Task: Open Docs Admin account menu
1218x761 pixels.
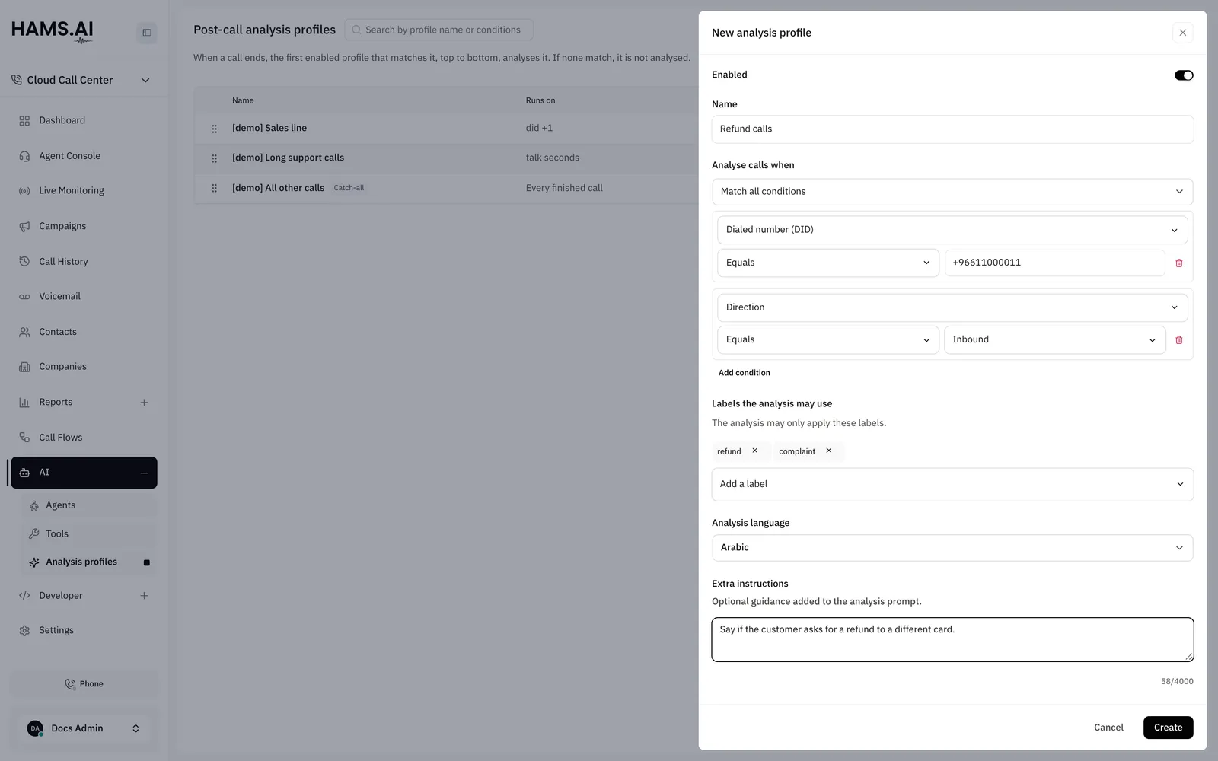Action: pos(84,728)
